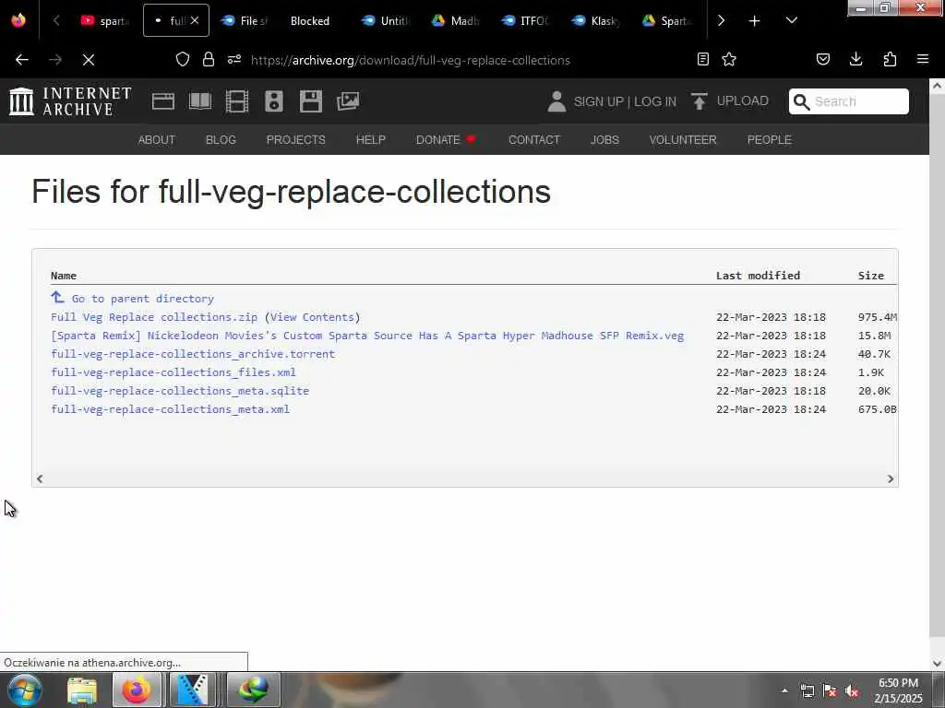Click SIGN UP | LOG IN link
Screen dimensions: 945x708
(625, 101)
